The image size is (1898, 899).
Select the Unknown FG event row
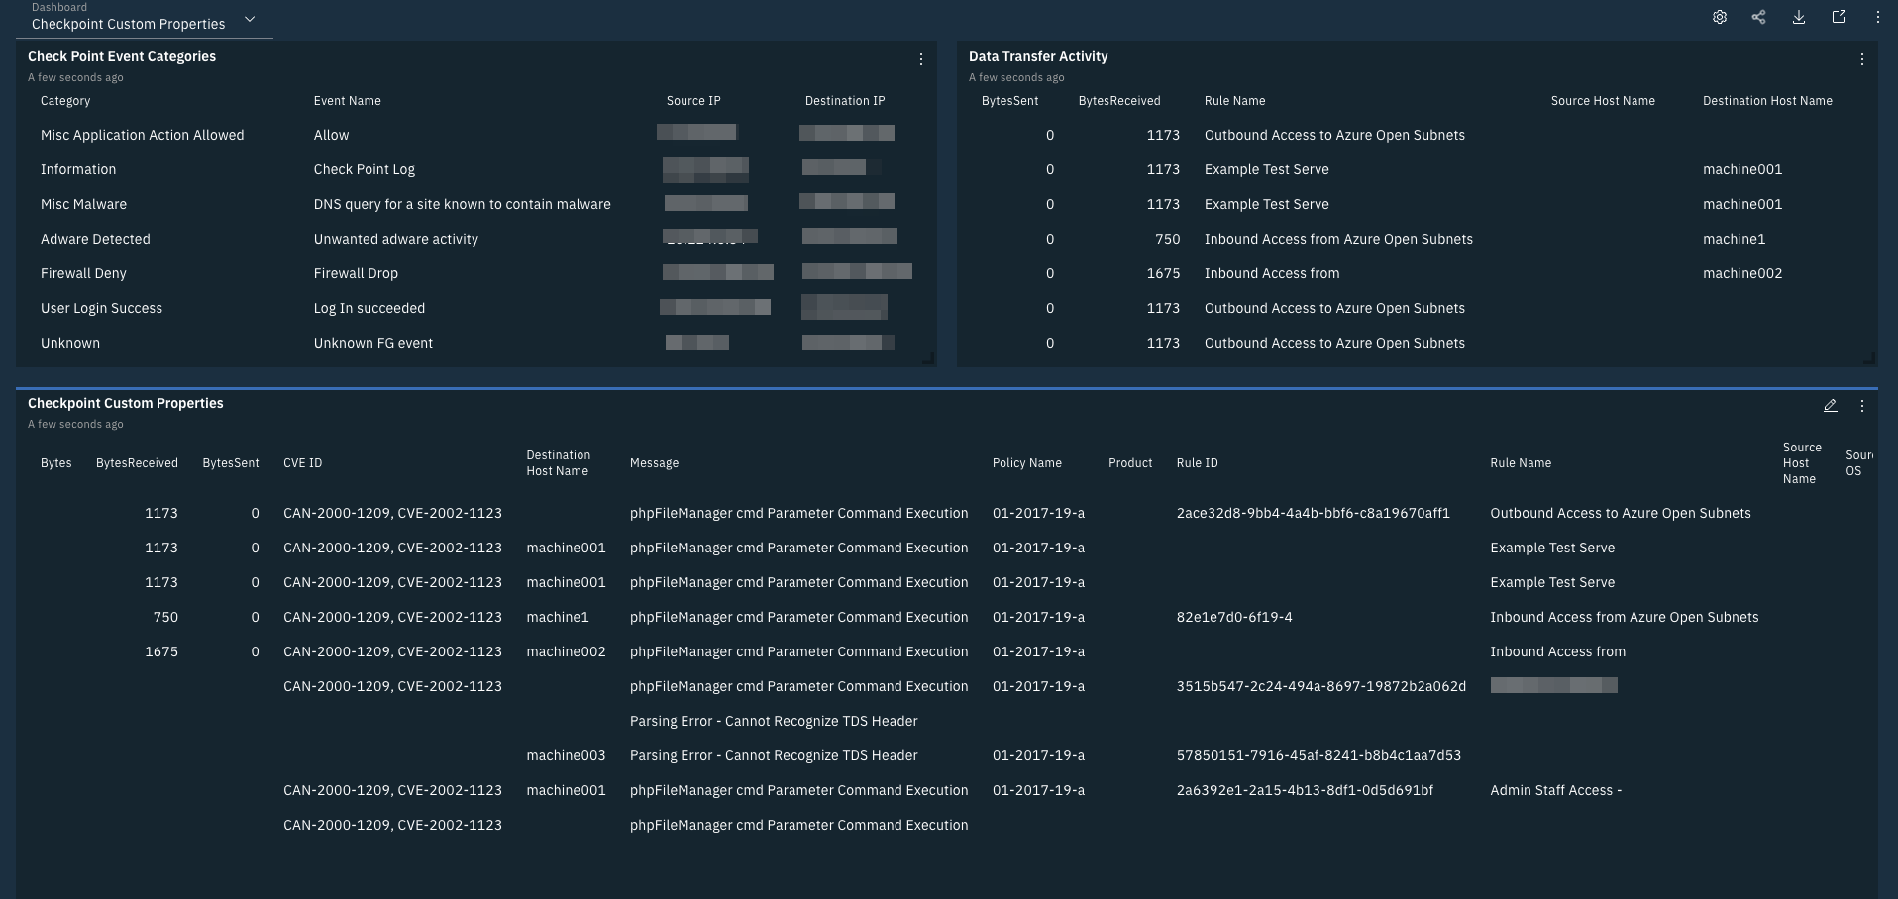pyautogui.click(x=373, y=343)
